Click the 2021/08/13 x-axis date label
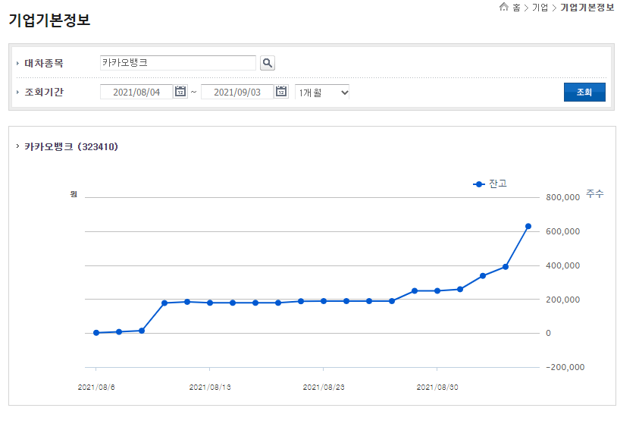The height and width of the screenshot is (430, 617). (x=210, y=387)
